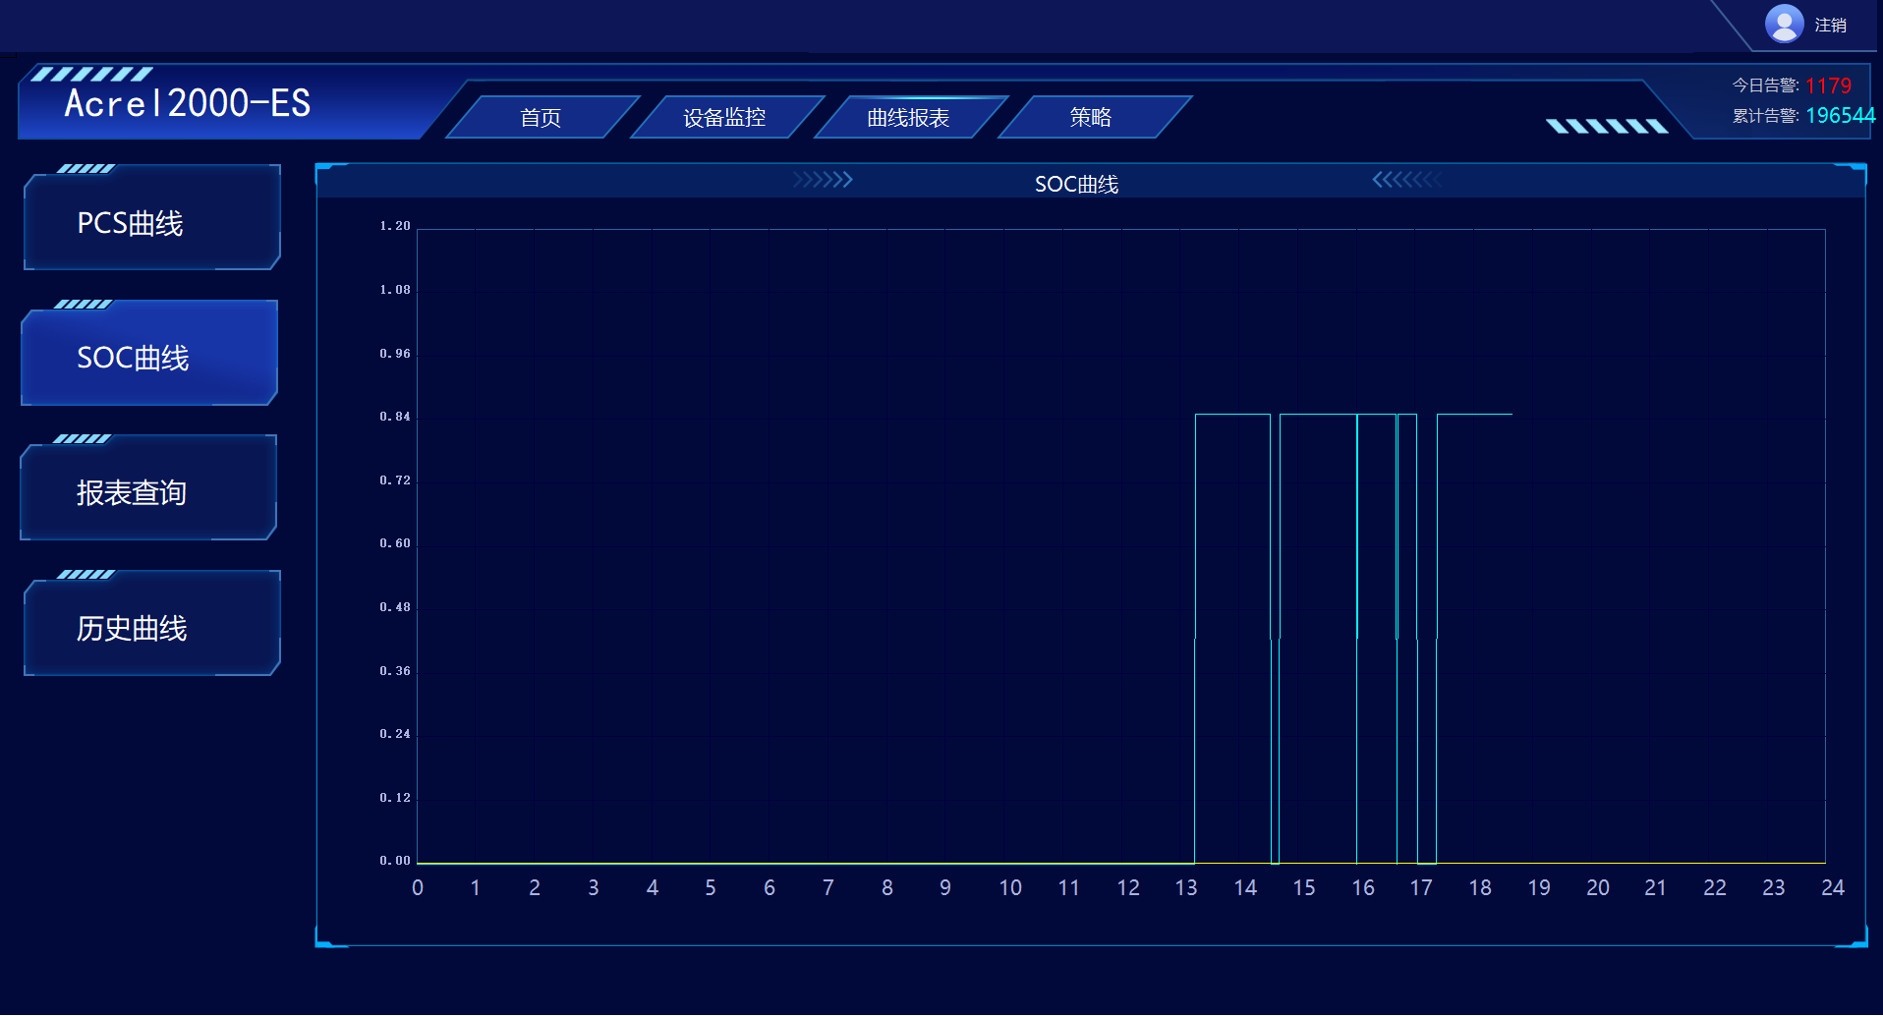
Task: Click the Acrel2000-ES logo title
Action: click(x=187, y=103)
